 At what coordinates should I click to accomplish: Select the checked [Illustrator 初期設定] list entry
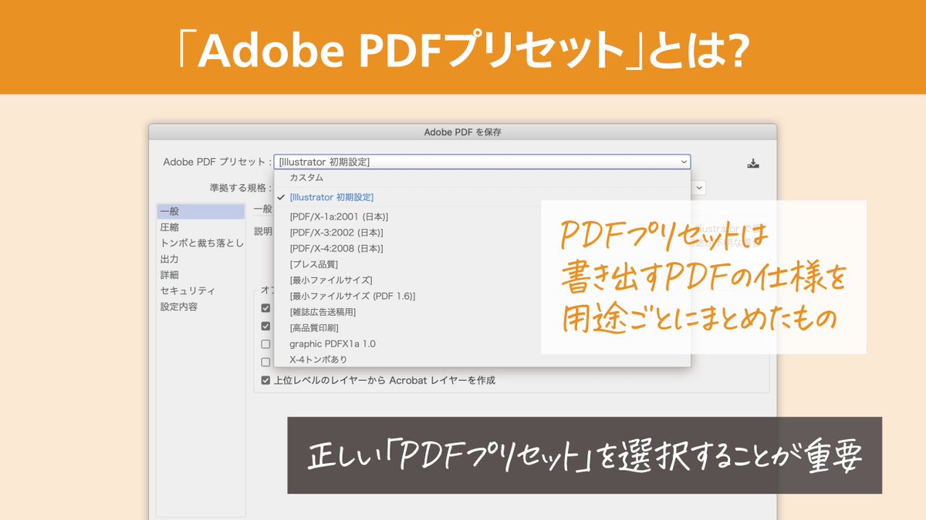point(482,198)
